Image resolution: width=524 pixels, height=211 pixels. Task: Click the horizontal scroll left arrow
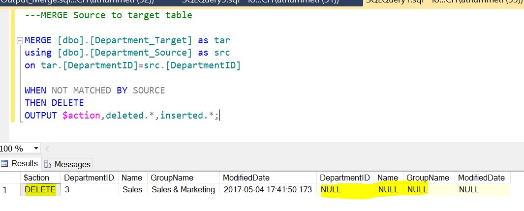[47, 149]
